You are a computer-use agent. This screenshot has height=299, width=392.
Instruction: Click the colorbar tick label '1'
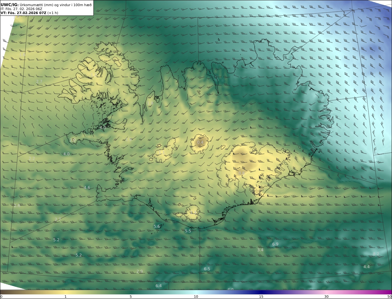(66, 297)
